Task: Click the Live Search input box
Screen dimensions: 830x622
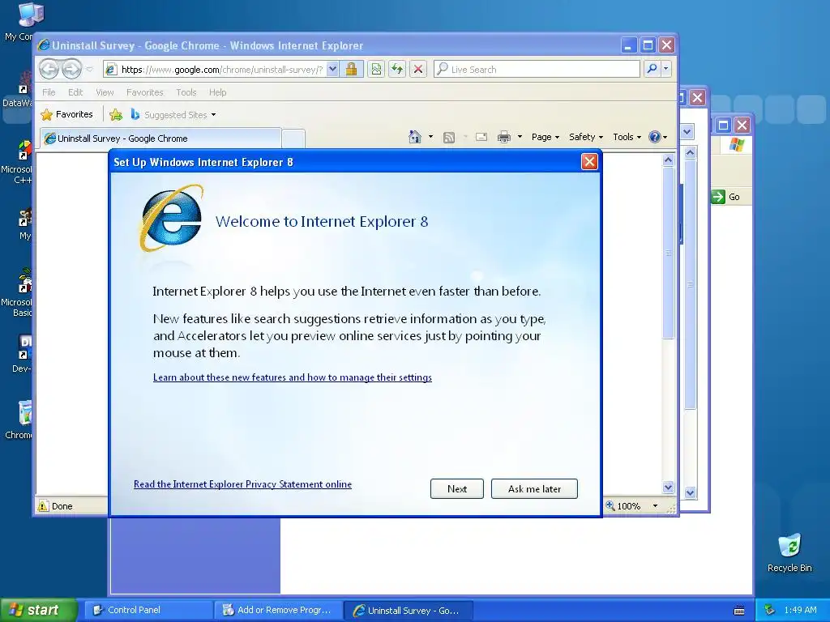Action: point(537,70)
